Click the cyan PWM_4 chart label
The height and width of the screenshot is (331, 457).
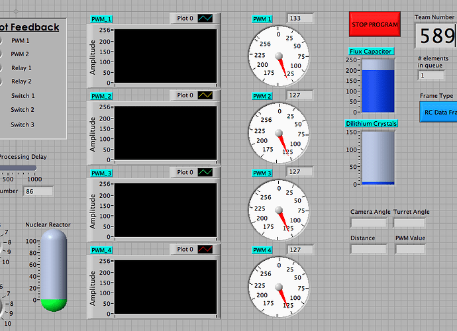tap(101, 250)
